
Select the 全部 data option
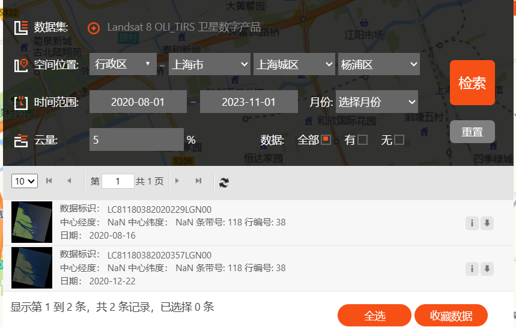tap(326, 139)
